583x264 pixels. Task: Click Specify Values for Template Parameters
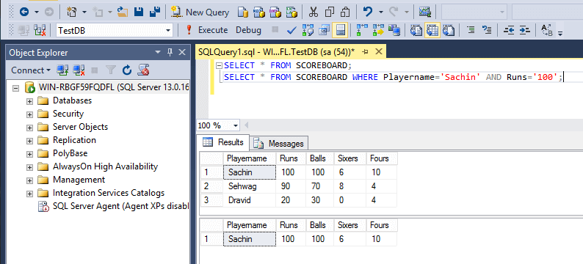pos(546,30)
